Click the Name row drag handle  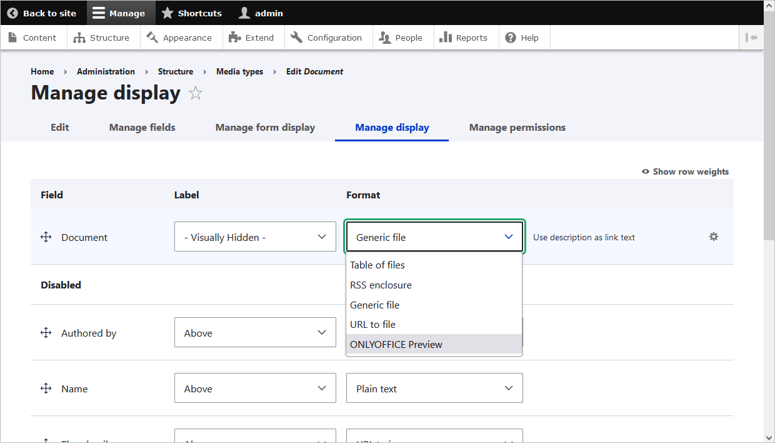click(x=46, y=389)
